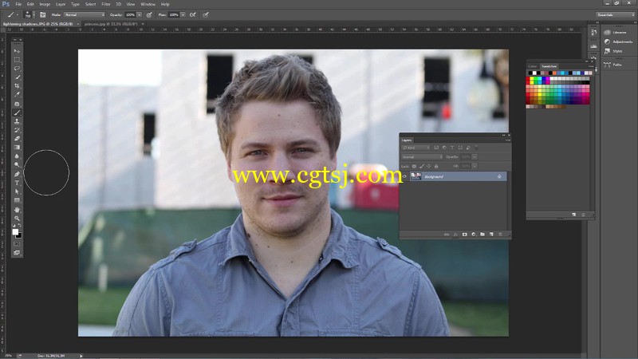Select the Horizontal Type tool
Image resolution: width=638 pixels, height=359 pixels.
tap(17, 183)
